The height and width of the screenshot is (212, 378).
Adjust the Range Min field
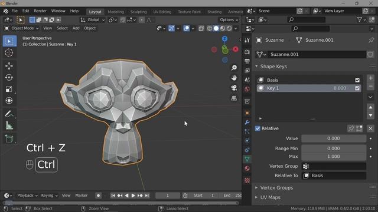(x=334, y=148)
